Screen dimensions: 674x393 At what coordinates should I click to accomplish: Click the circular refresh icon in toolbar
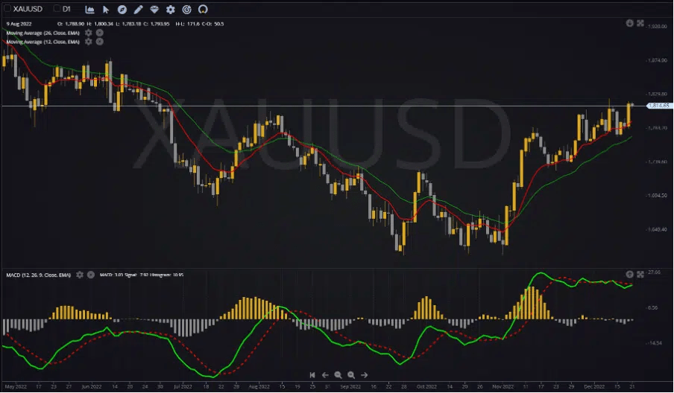[203, 9]
